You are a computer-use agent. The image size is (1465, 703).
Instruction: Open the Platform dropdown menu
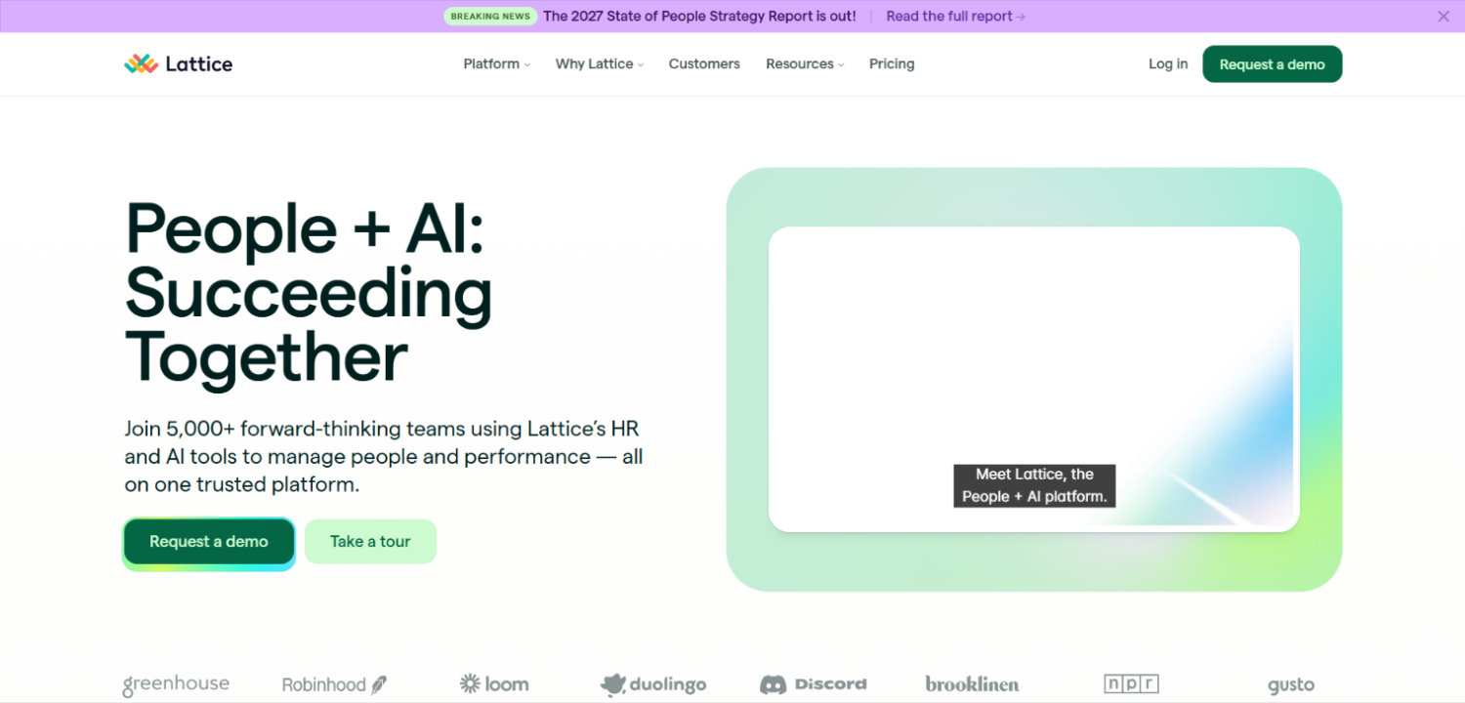tap(497, 64)
